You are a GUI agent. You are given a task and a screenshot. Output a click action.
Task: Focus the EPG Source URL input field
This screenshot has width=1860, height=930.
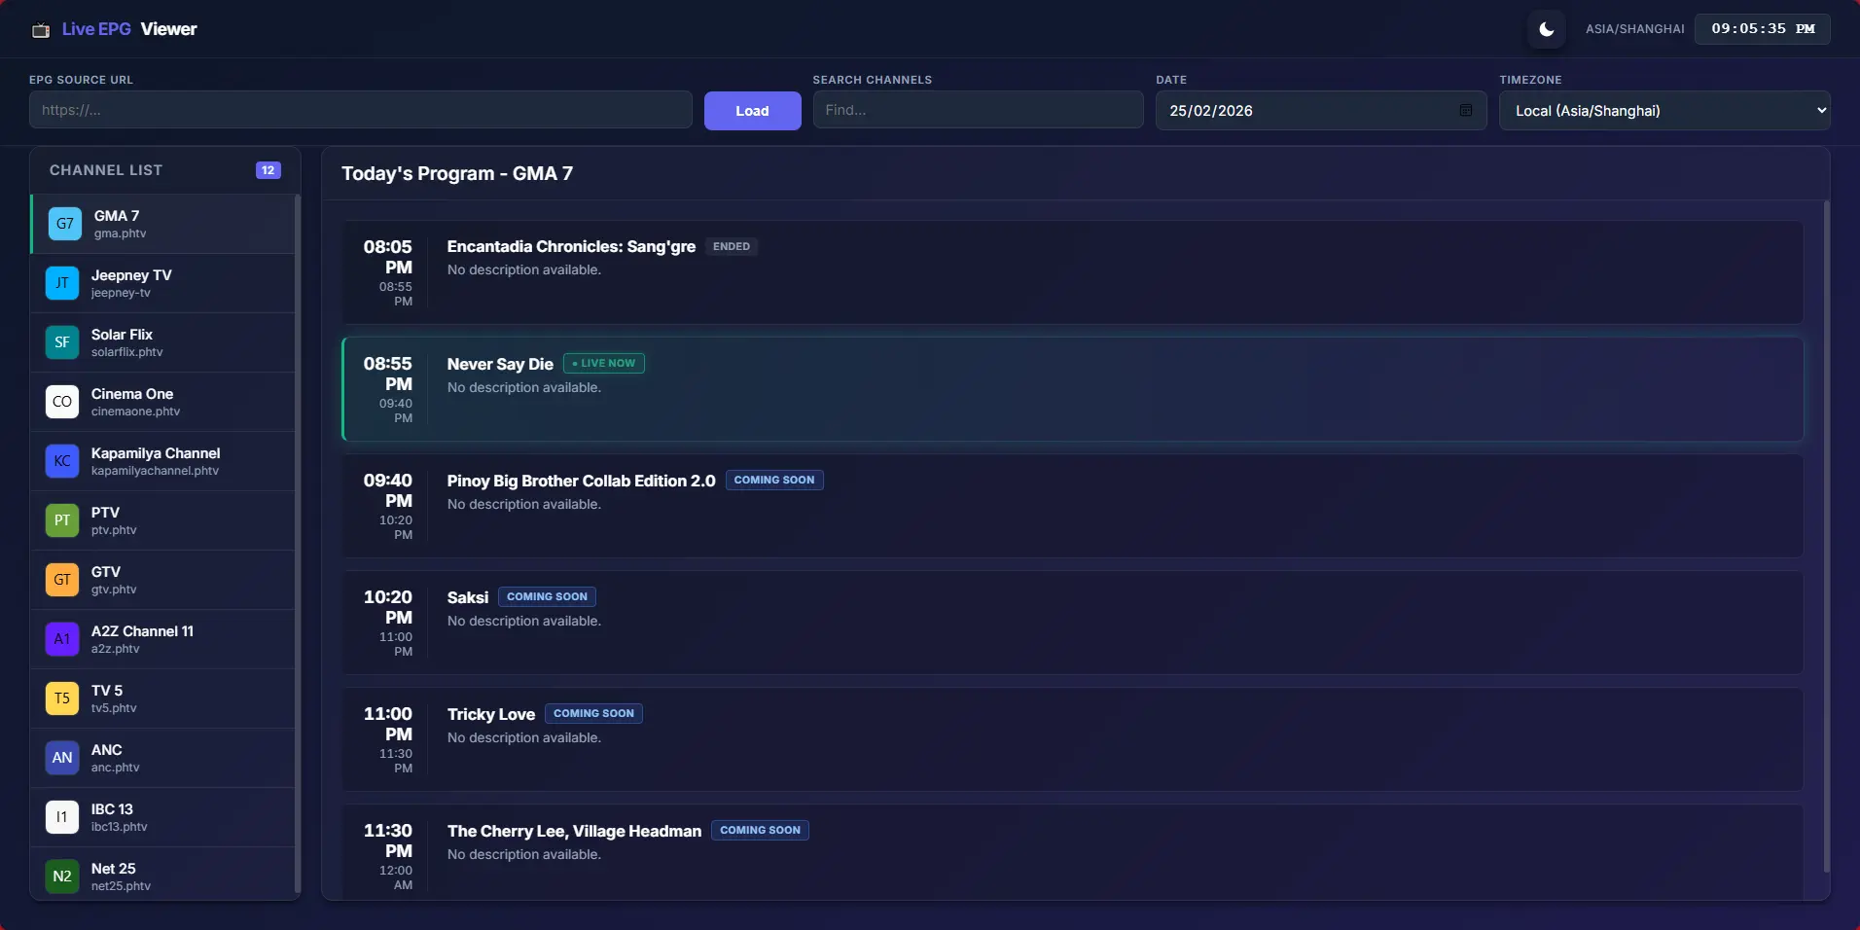[x=361, y=110]
